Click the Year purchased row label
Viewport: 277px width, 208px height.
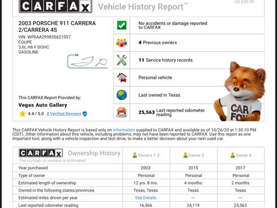33,168
